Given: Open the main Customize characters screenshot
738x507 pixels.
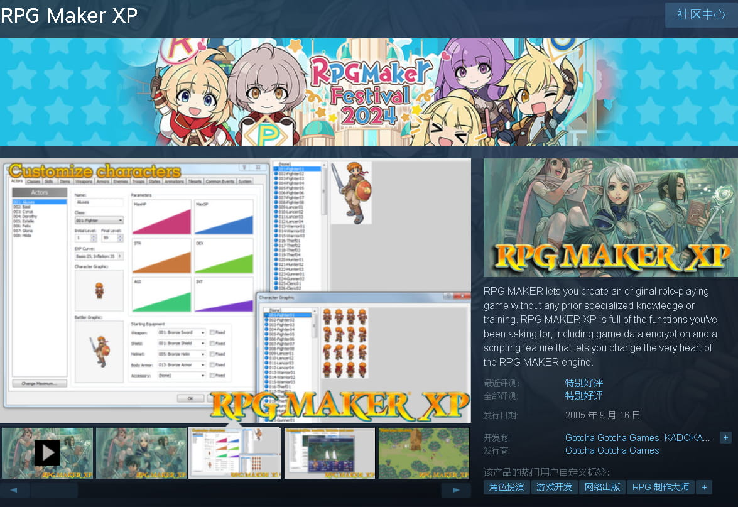Looking at the screenshot, I should (236, 290).
